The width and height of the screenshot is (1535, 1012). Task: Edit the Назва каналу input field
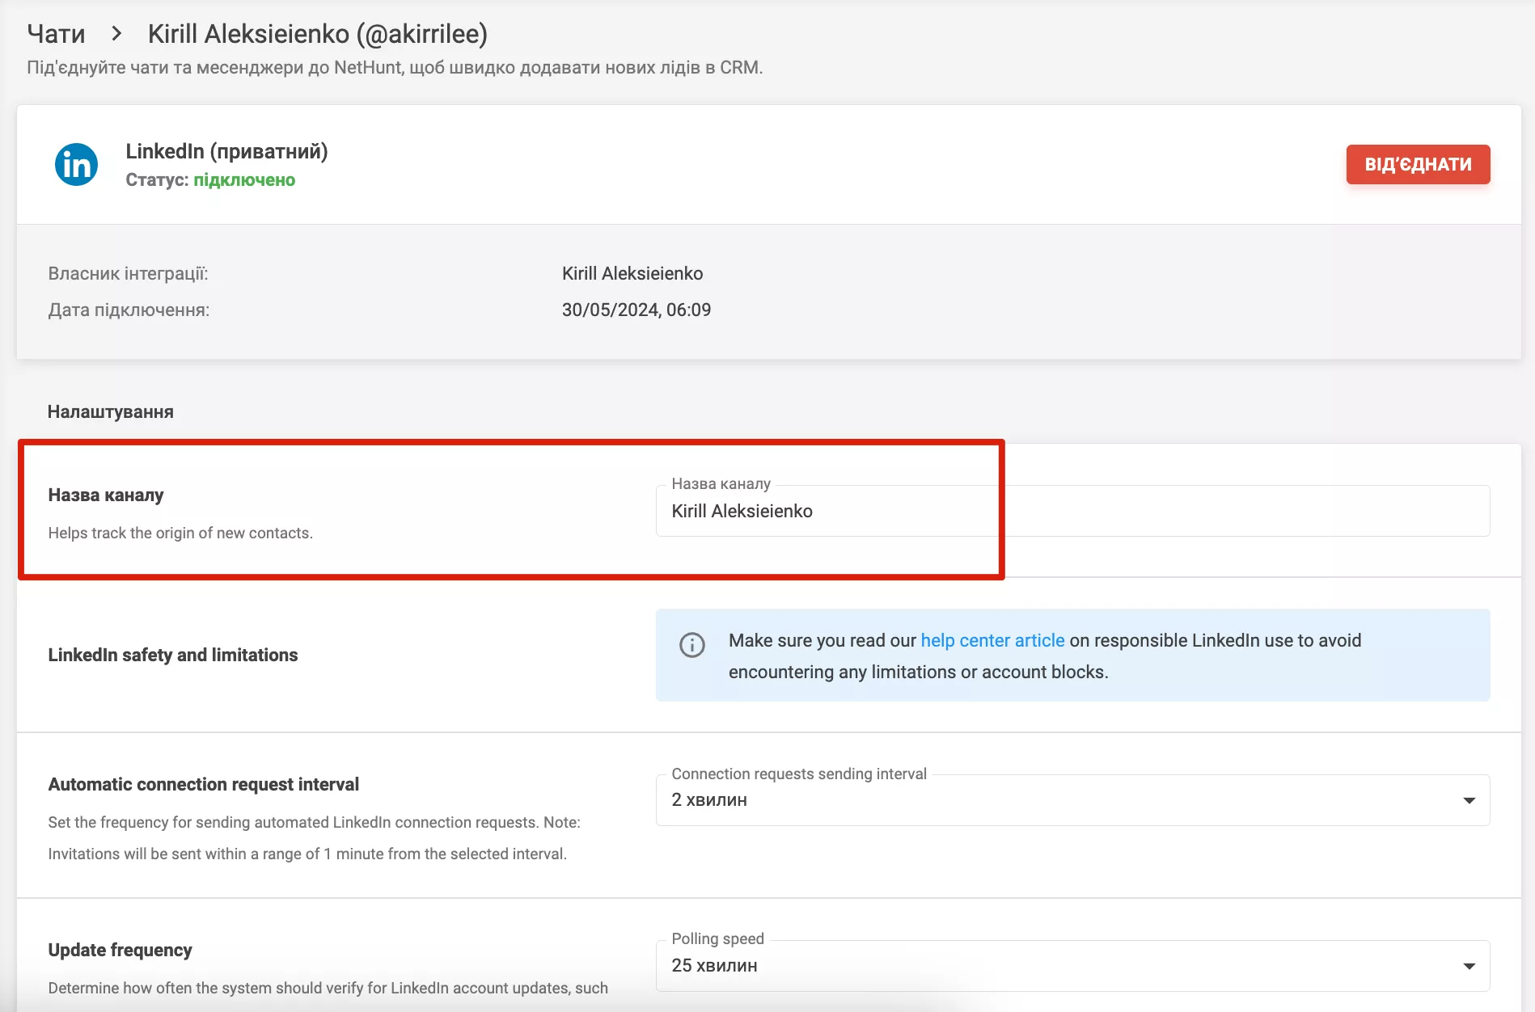point(1072,511)
